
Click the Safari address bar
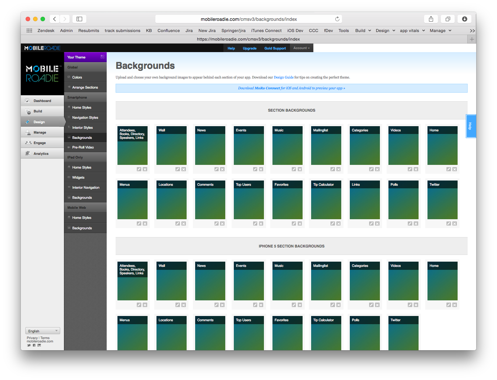[x=248, y=19]
